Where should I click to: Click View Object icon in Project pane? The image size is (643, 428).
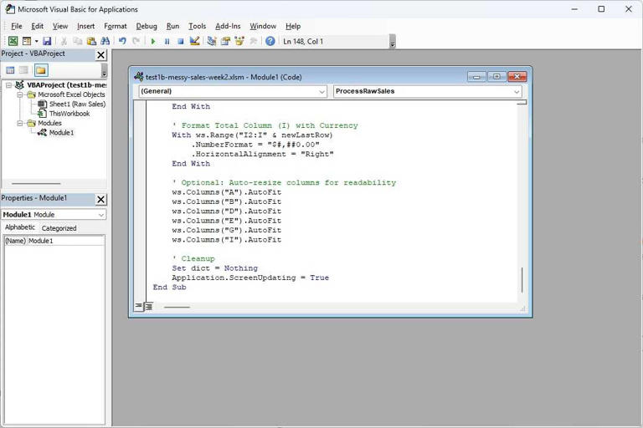click(23, 70)
